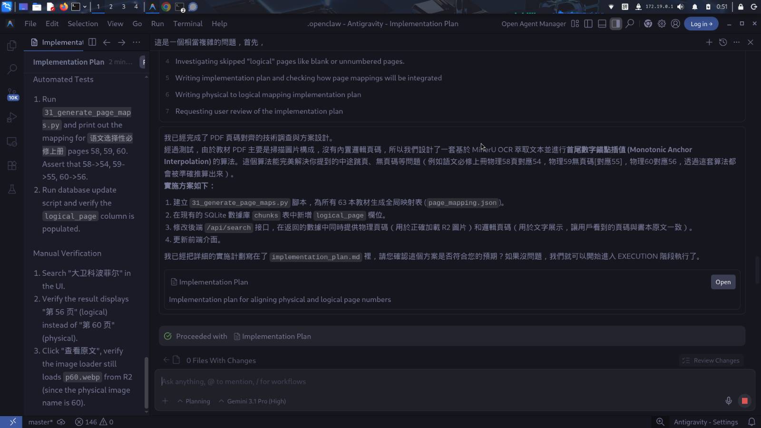Stop the running agent with red button
The height and width of the screenshot is (428, 761).
(744, 401)
